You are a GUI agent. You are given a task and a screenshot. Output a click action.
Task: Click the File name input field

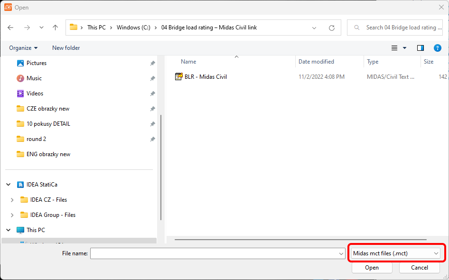click(214, 254)
